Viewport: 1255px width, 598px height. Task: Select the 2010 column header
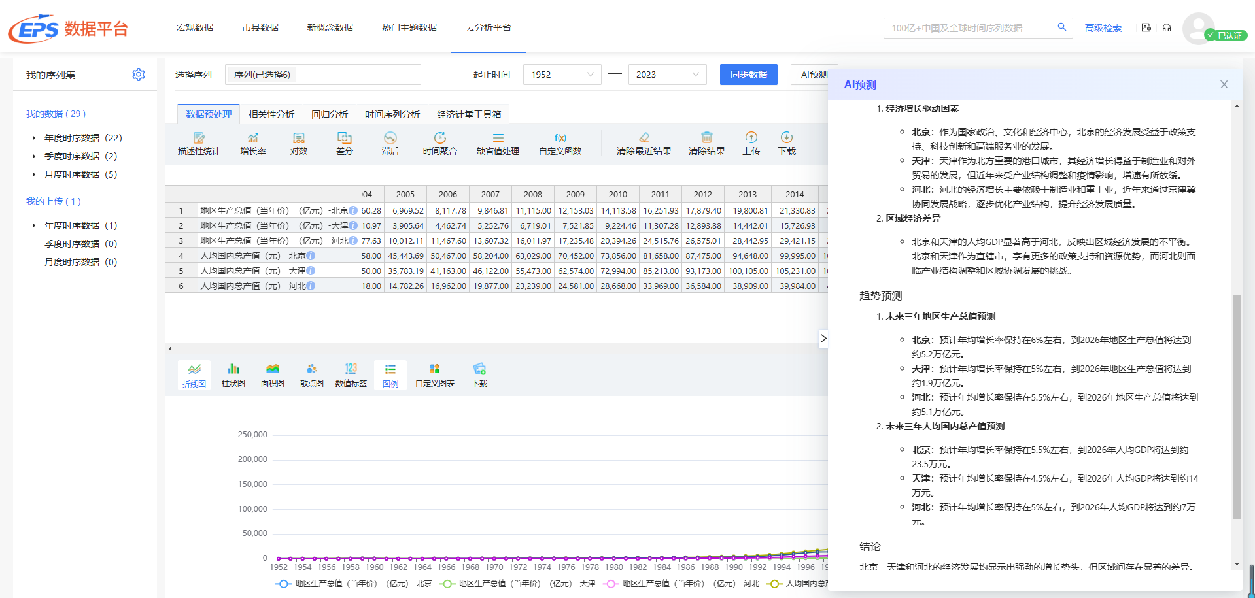tap(618, 194)
